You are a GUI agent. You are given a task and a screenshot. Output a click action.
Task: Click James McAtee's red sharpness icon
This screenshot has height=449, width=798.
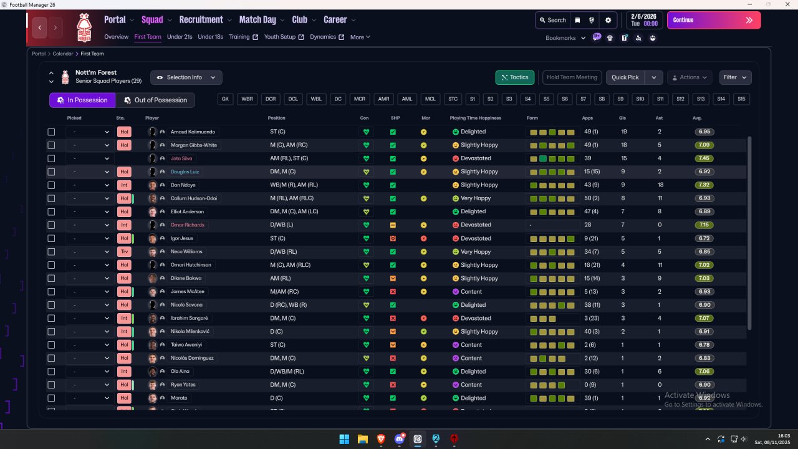click(x=393, y=292)
